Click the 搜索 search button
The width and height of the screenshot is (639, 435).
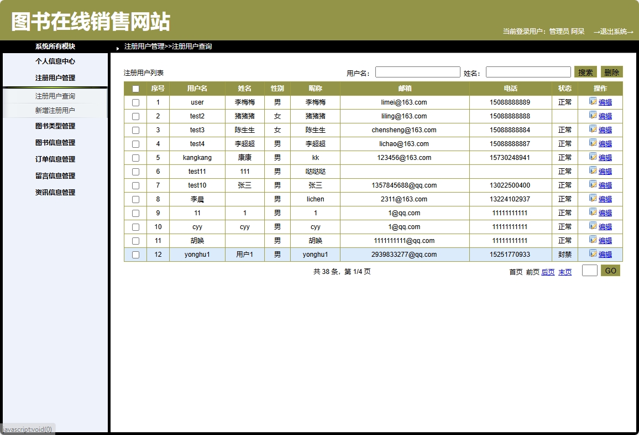coord(585,71)
